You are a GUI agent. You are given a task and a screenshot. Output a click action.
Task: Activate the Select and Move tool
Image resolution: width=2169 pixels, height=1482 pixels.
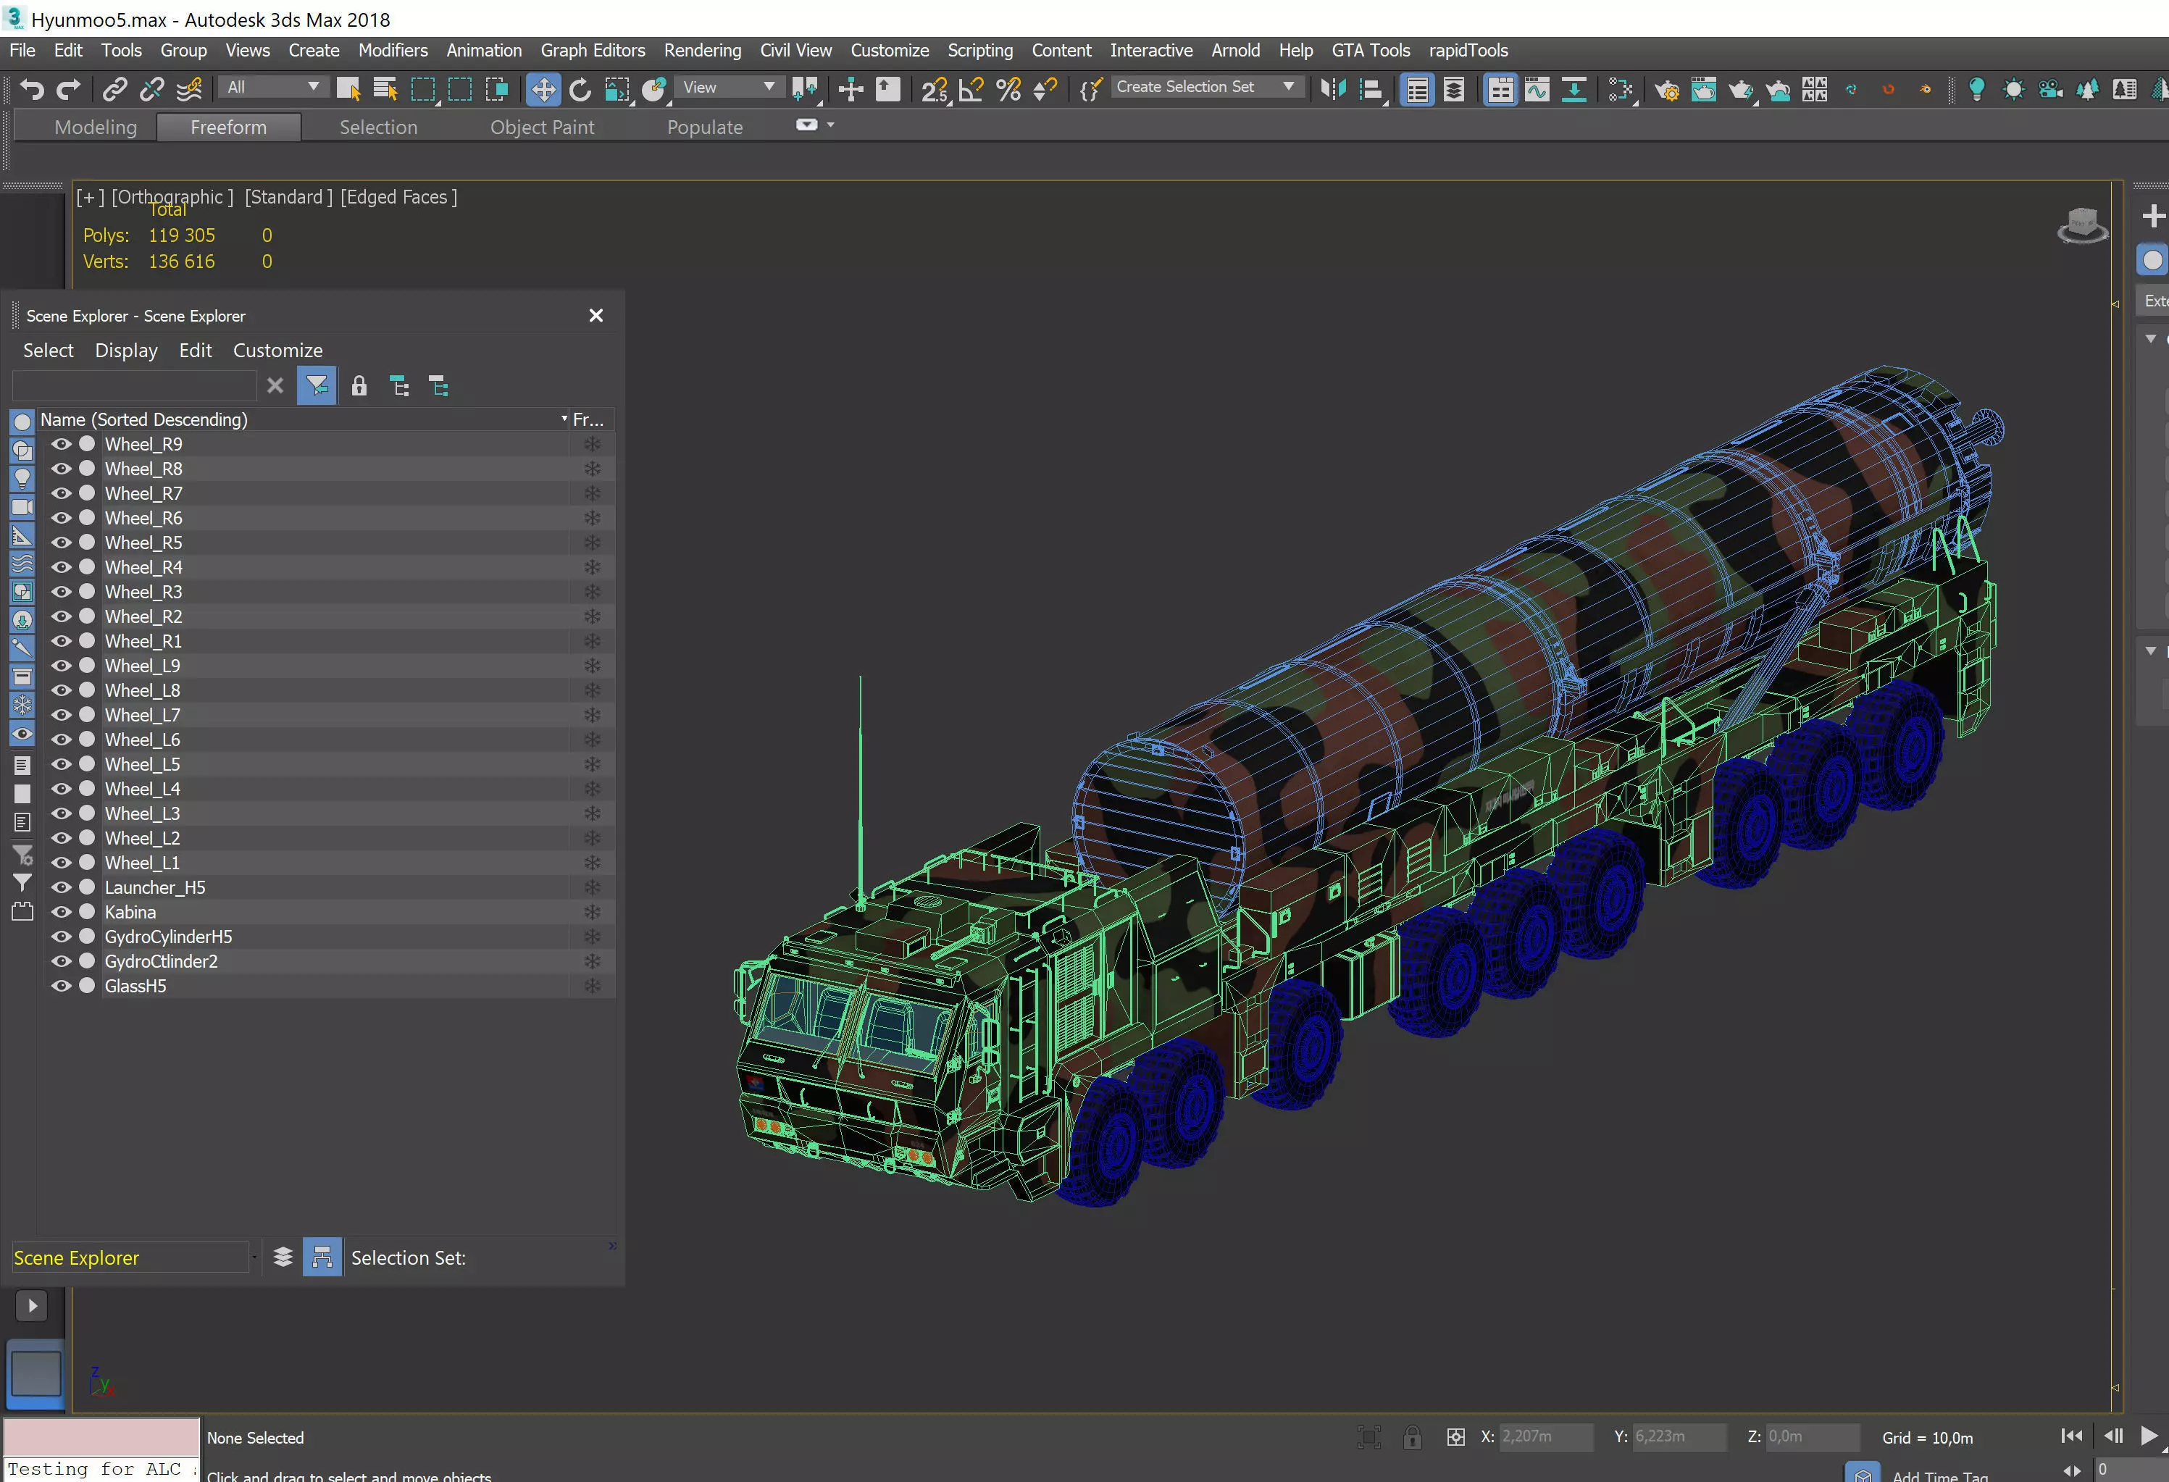pos(543,90)
